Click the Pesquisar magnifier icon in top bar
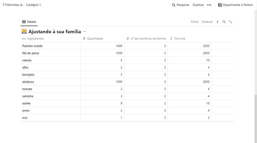 click(x=174, y=5)
